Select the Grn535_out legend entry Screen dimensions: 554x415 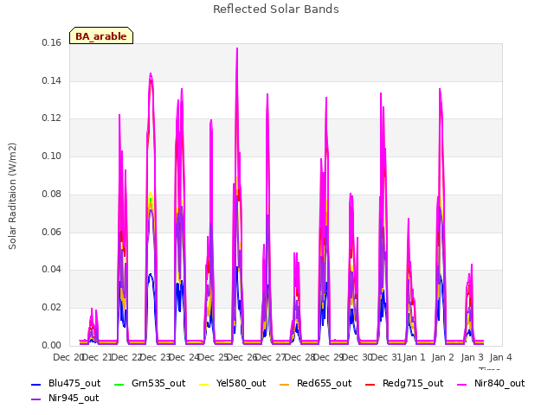coord(150,384)
